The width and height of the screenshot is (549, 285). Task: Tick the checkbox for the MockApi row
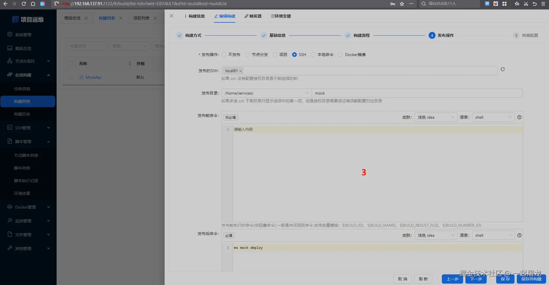pos(70,77)
